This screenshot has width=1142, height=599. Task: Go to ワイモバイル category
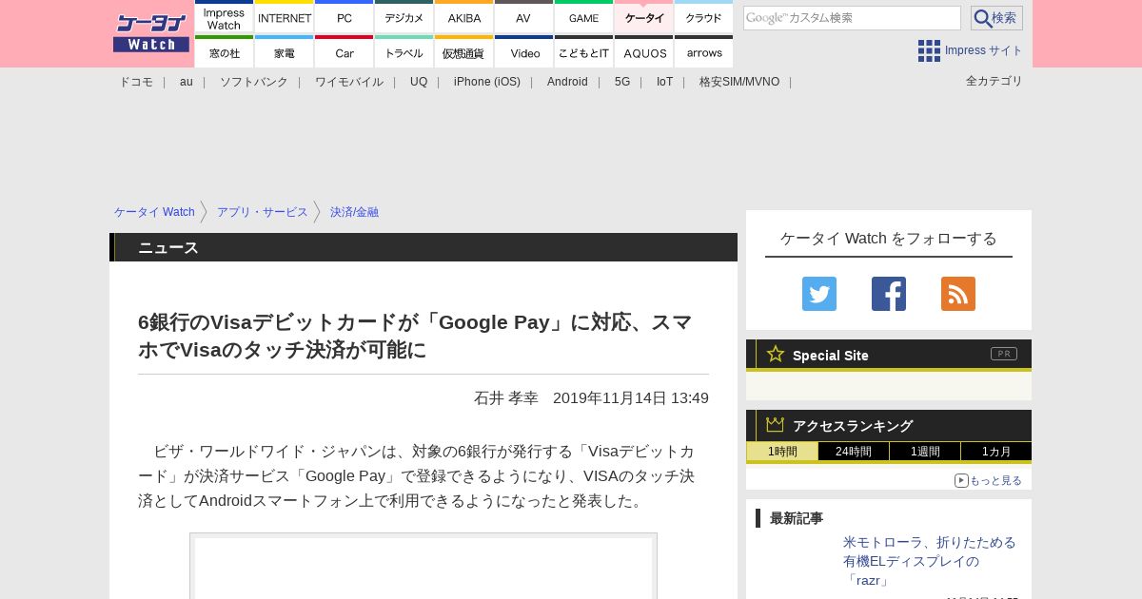point(349,82)
